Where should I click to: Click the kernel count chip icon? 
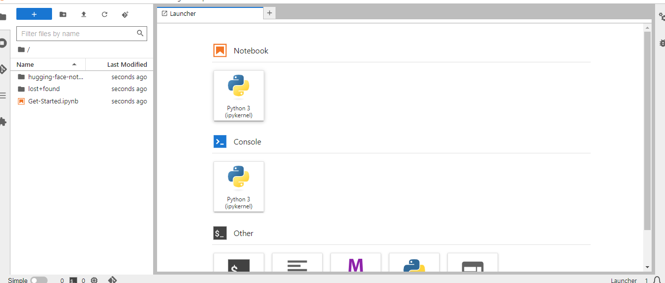94,281
